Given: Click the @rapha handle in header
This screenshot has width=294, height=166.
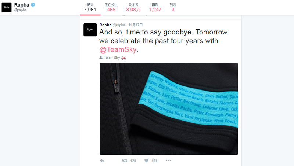Looking at the screenshot, I should 21,10.
